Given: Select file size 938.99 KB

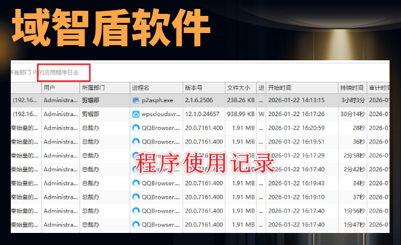Looking at the screenshot, I should coord(241,114).
